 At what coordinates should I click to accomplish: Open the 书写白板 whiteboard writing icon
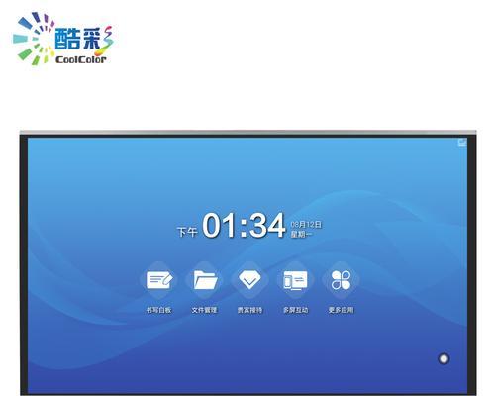click(x=159, y=280)
